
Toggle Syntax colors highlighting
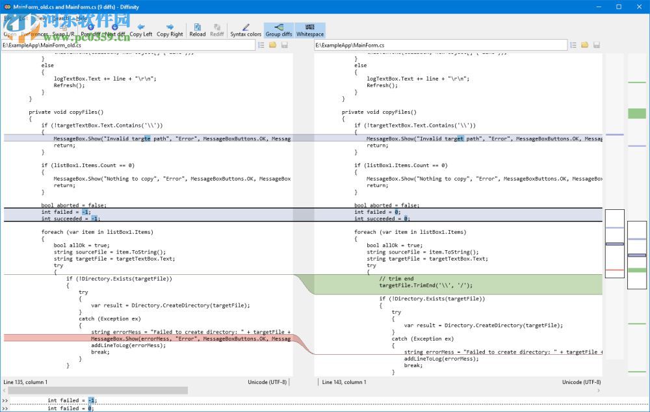coord(246,30)
